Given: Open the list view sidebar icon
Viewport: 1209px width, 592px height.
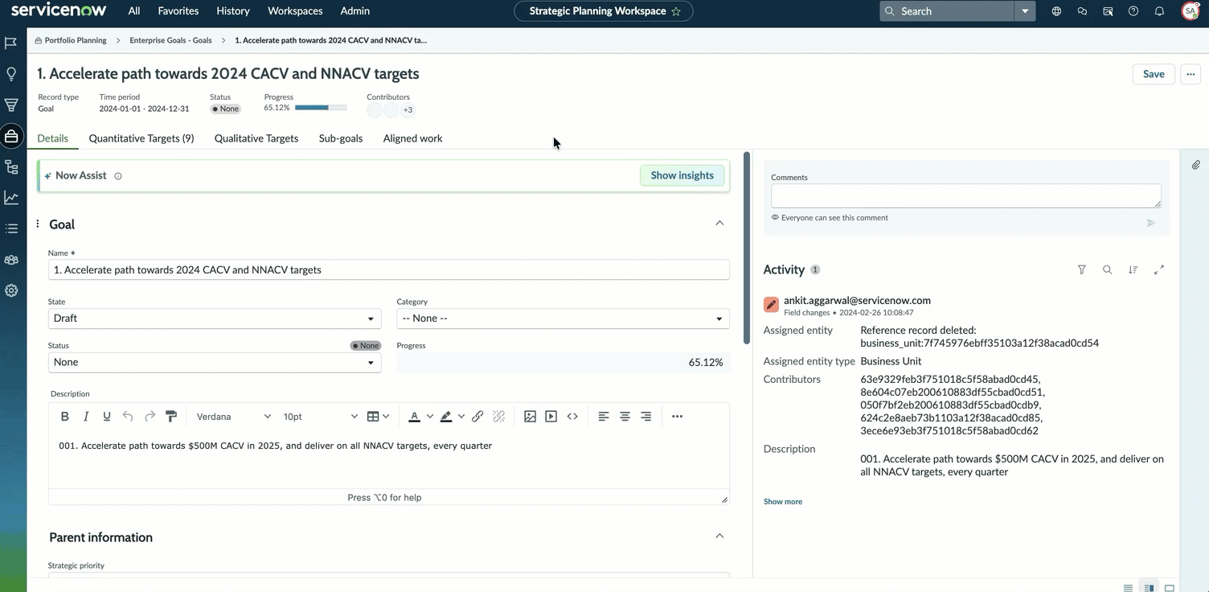Looking at the screenshot, I should coord(11,228).
